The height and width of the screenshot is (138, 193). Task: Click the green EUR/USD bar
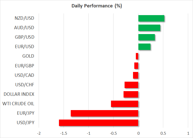click(x=144, y=47)
